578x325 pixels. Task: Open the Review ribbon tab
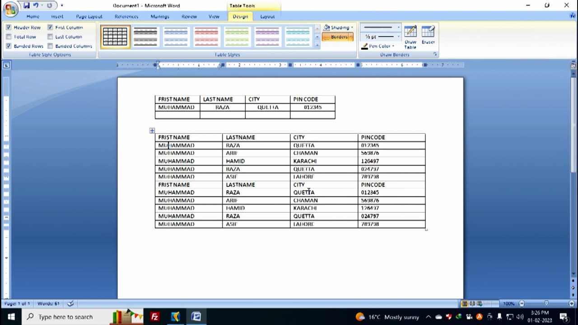click(x=189, y=16)
